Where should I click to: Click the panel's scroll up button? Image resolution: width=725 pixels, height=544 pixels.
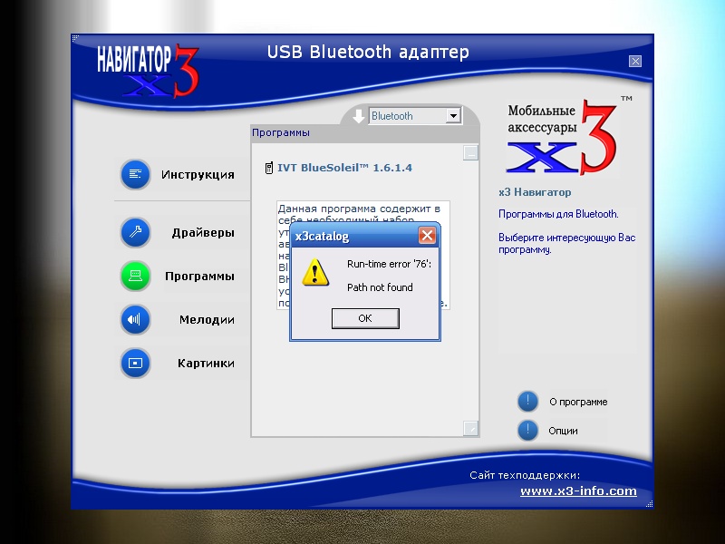tap(470, 152)
